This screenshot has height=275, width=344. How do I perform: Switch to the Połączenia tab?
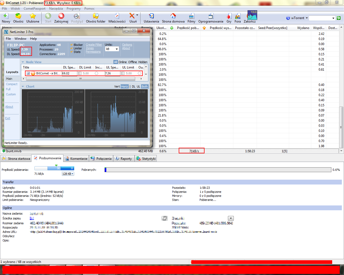pos(101,159)
